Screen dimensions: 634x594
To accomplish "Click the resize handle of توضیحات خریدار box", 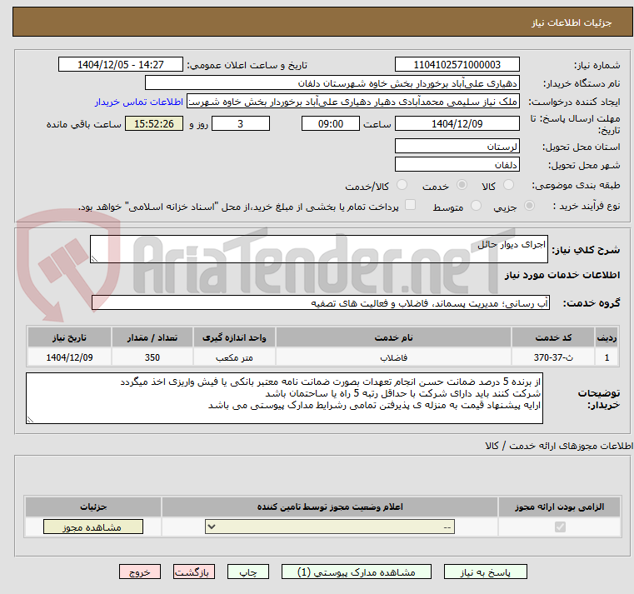I will (x=30, y=420).
